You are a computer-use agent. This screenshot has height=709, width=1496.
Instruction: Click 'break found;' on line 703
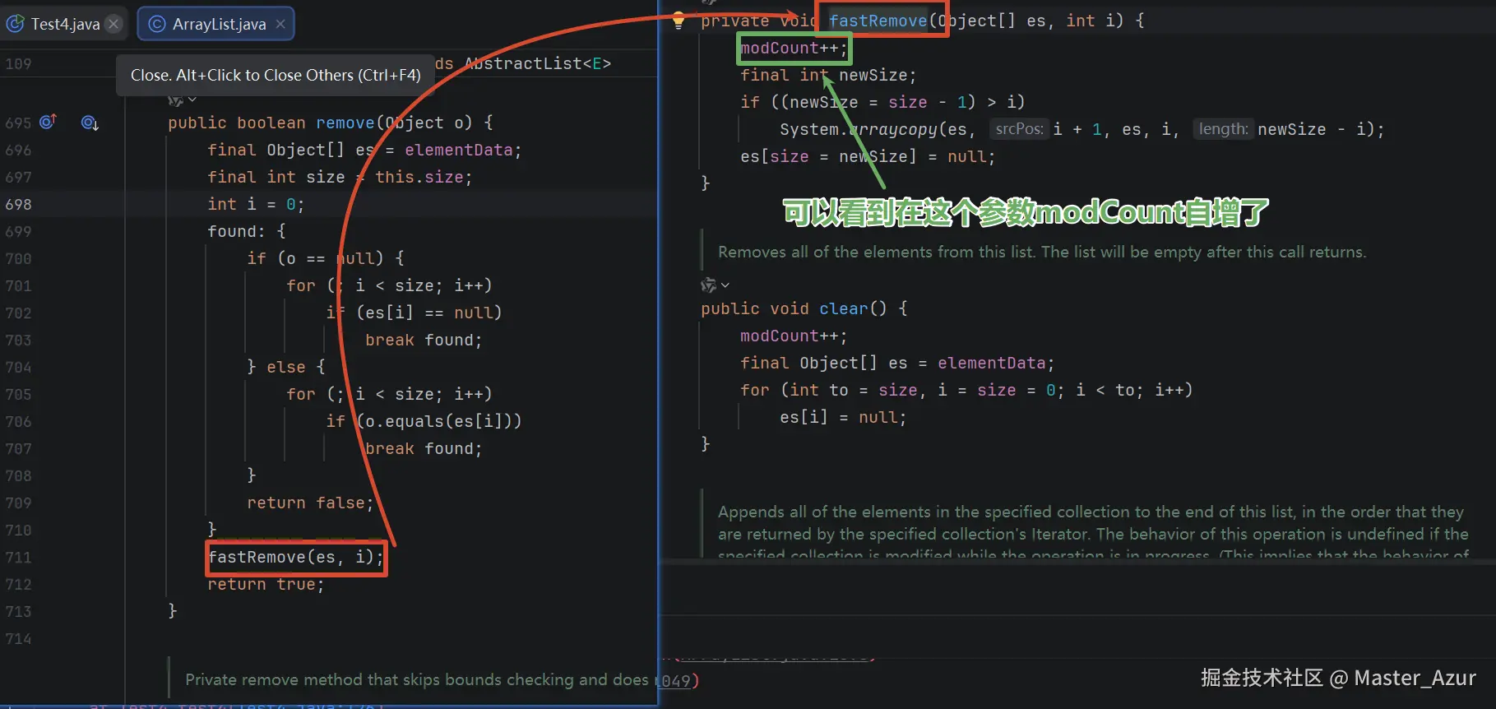click(424, 340)
